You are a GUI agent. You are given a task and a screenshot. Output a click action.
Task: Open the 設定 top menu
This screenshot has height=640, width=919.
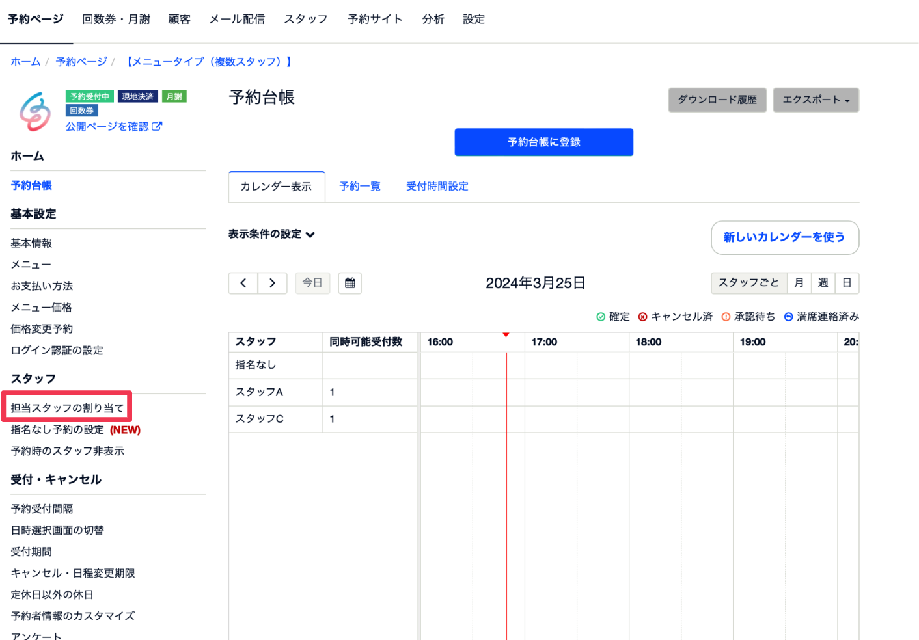[474, 19]
